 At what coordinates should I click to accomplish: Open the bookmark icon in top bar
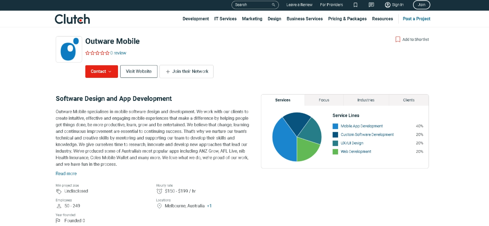pyautogui.click(x=355, y=5)
